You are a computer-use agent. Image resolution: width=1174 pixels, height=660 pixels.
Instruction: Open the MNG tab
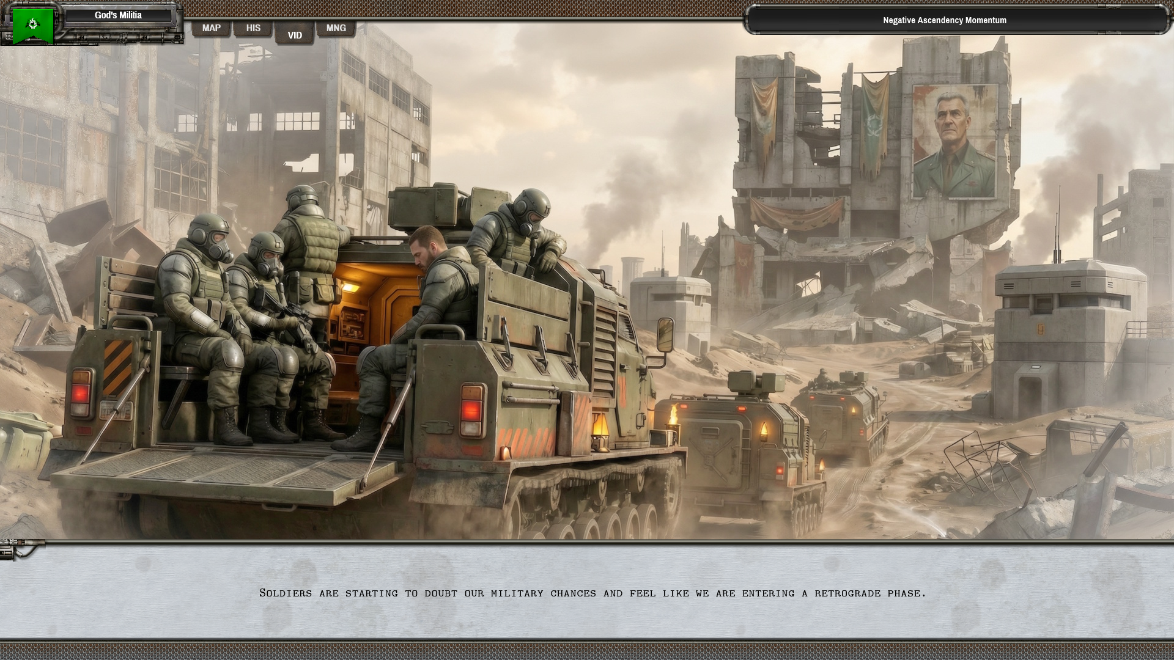pyautogui.click(x=336, y=28)
